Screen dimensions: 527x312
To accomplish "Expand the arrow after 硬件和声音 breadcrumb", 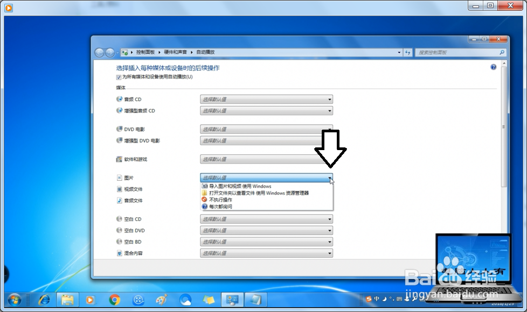I will point(192,52).
